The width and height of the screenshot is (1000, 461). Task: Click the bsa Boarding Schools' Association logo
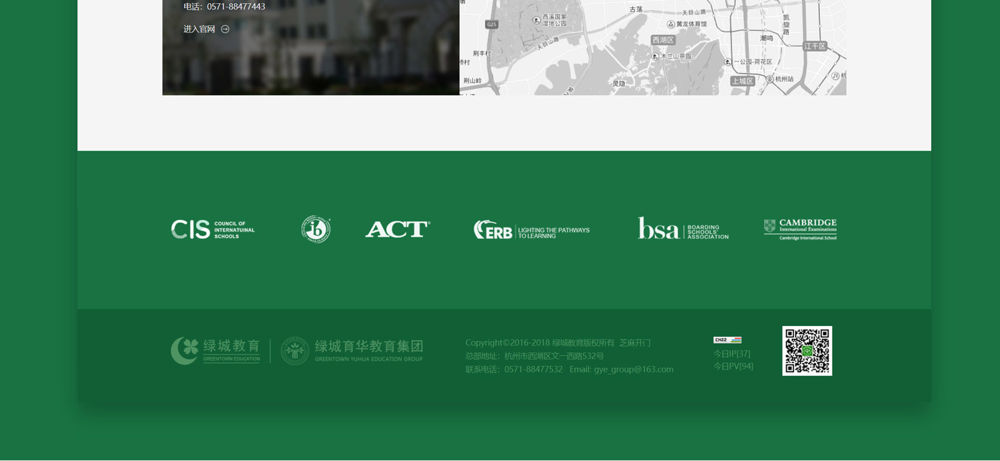682,229
